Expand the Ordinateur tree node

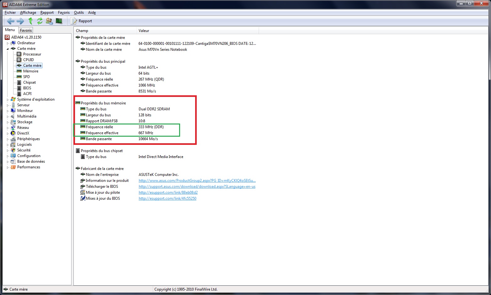pos(8,43)
